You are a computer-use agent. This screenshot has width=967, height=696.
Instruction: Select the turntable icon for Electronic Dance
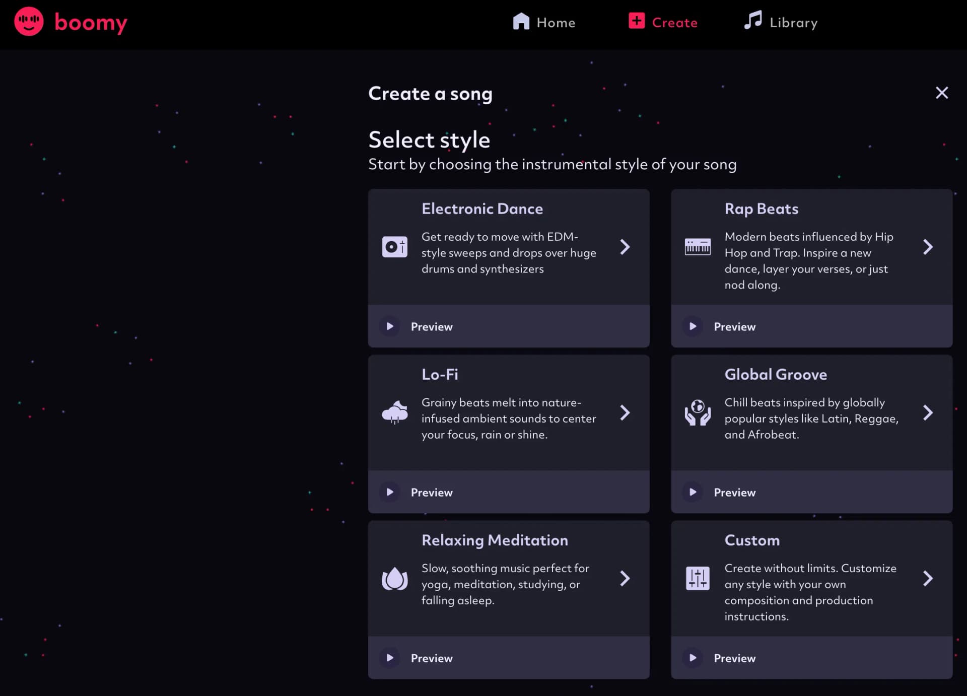tap(395, 247)
